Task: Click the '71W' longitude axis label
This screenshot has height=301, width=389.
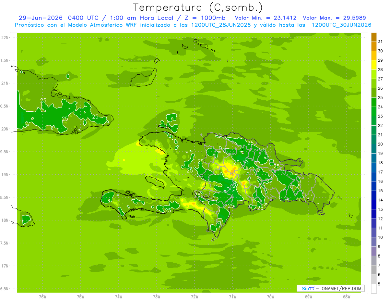Action: click(232, 297)
